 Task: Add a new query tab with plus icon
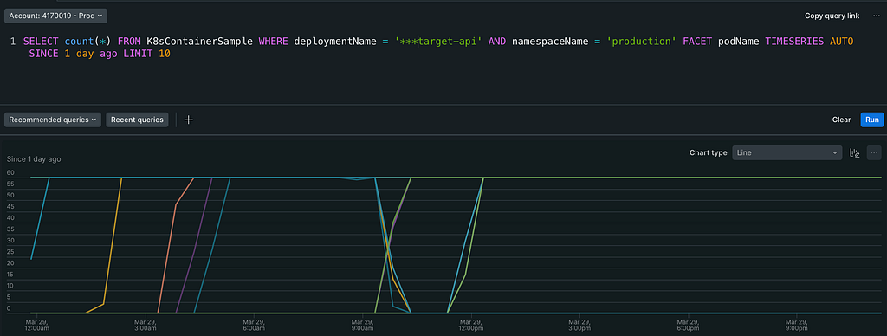[189, 120]
